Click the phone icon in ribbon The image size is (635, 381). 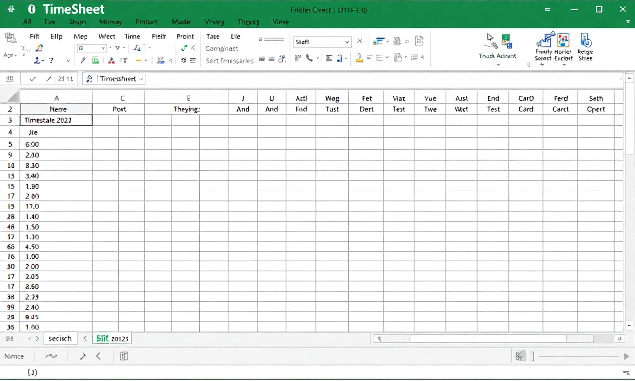[x=310, y=58]
